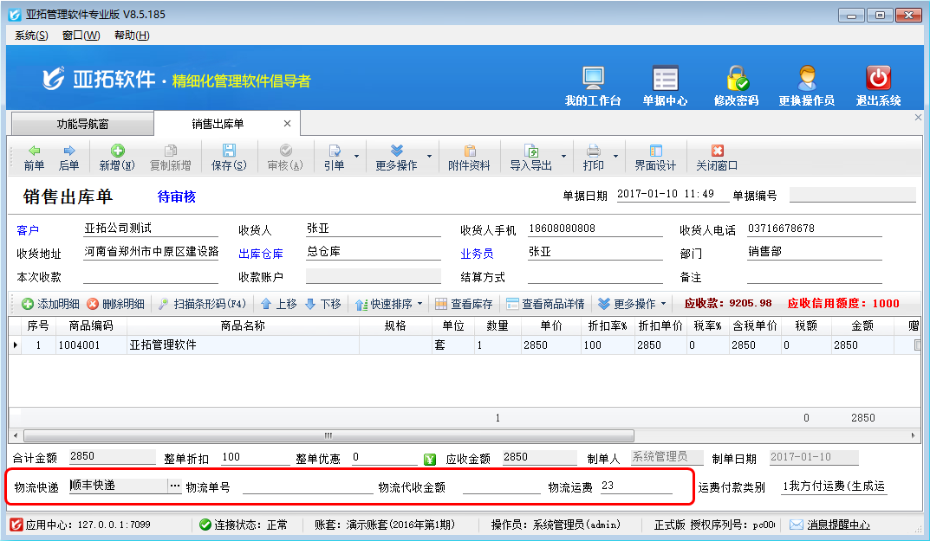Open the 运费付款类别 combo box

(833, 486)
